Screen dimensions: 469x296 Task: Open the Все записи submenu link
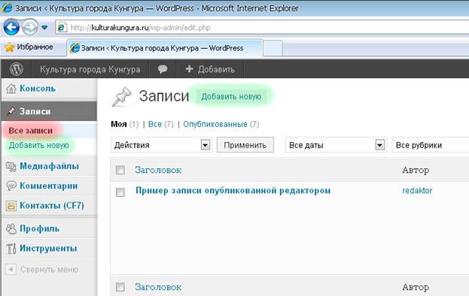(x=31, y=131)
